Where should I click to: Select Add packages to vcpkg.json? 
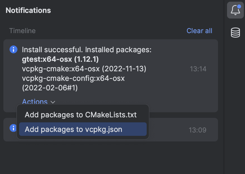pos(73,129)
